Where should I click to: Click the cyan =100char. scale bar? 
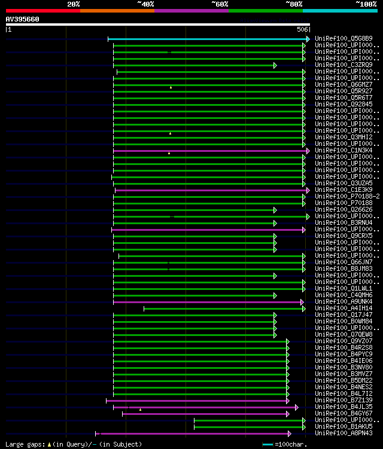(x=268, y=444)
